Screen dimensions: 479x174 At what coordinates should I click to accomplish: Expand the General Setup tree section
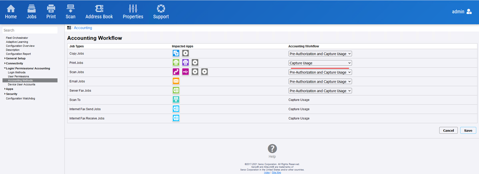[15, 58]
